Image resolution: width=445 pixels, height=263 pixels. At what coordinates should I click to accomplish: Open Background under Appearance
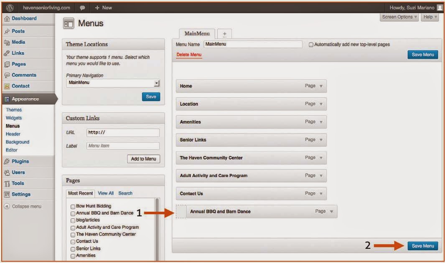click(x=18, y=142)
